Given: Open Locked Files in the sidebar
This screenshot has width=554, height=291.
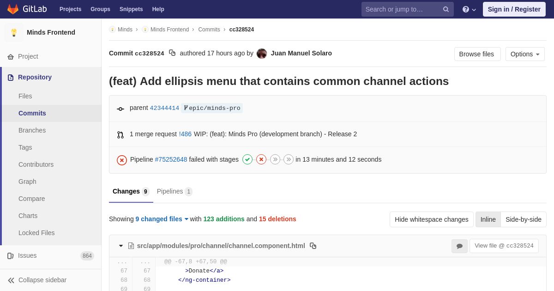Looking at the screenshot, I should pyautogui.click(x=52, y=233).
